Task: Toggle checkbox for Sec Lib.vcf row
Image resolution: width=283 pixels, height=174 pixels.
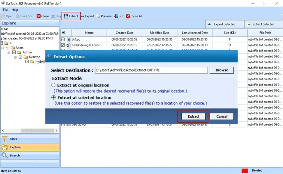Action: pos(63,125)
